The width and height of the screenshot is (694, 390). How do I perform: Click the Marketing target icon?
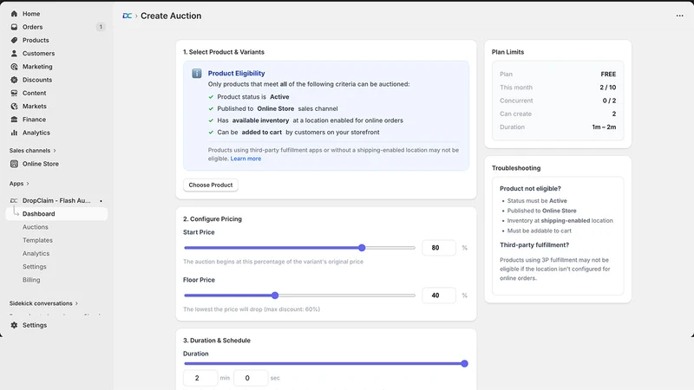(14, 67)
